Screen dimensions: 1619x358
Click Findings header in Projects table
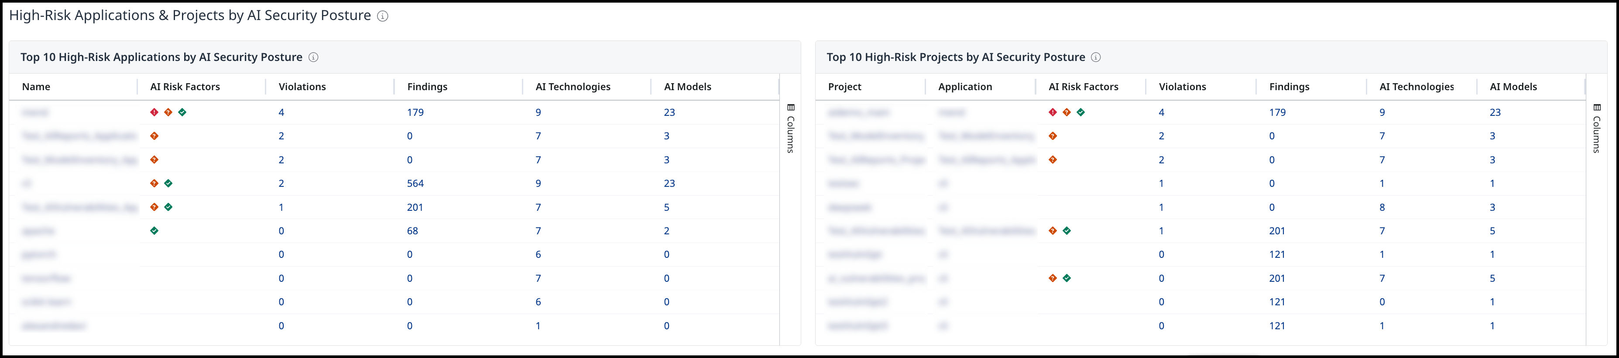click(1289, 87)
